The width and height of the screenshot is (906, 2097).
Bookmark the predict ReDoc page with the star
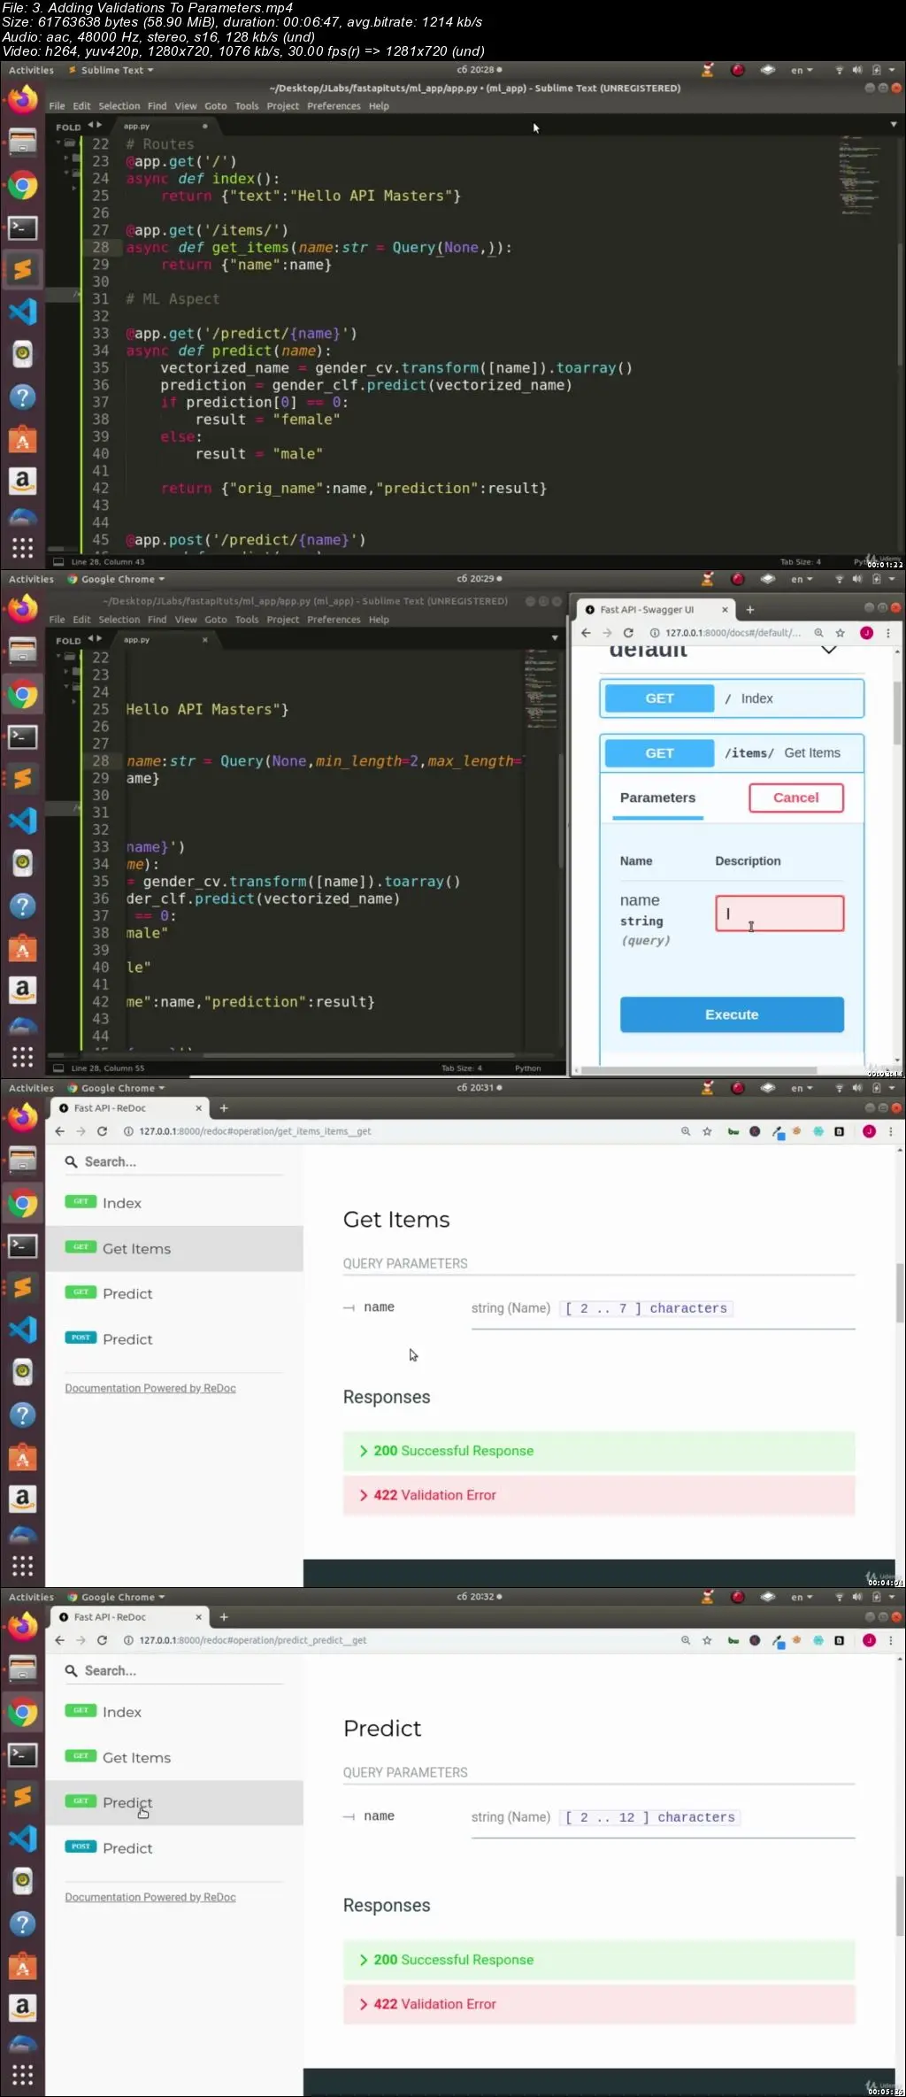707,1640
